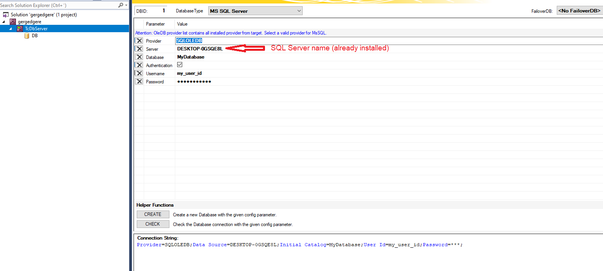Select the SQLOLEDB provider value field

tap(189, 40)
